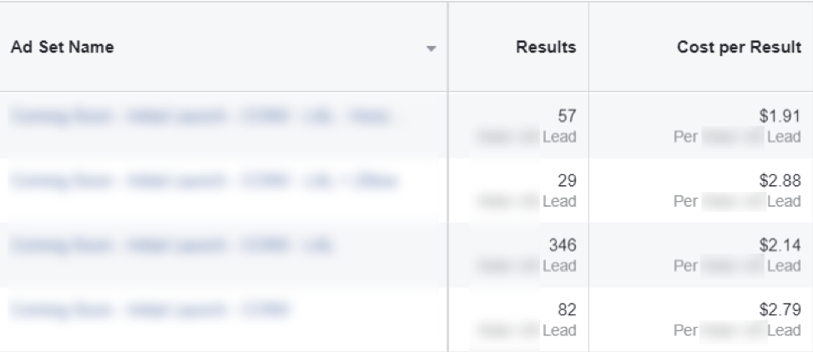Open the ad set with 346 results
This screenshot has width=813, height=352.
[172, 245]
